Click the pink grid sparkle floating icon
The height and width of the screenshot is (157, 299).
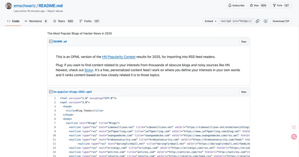(x=294, y=127)
